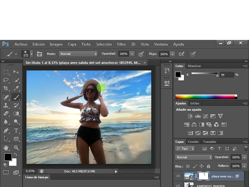Select the Dodge tool
The image size is (249, 187).
point(16,122)
